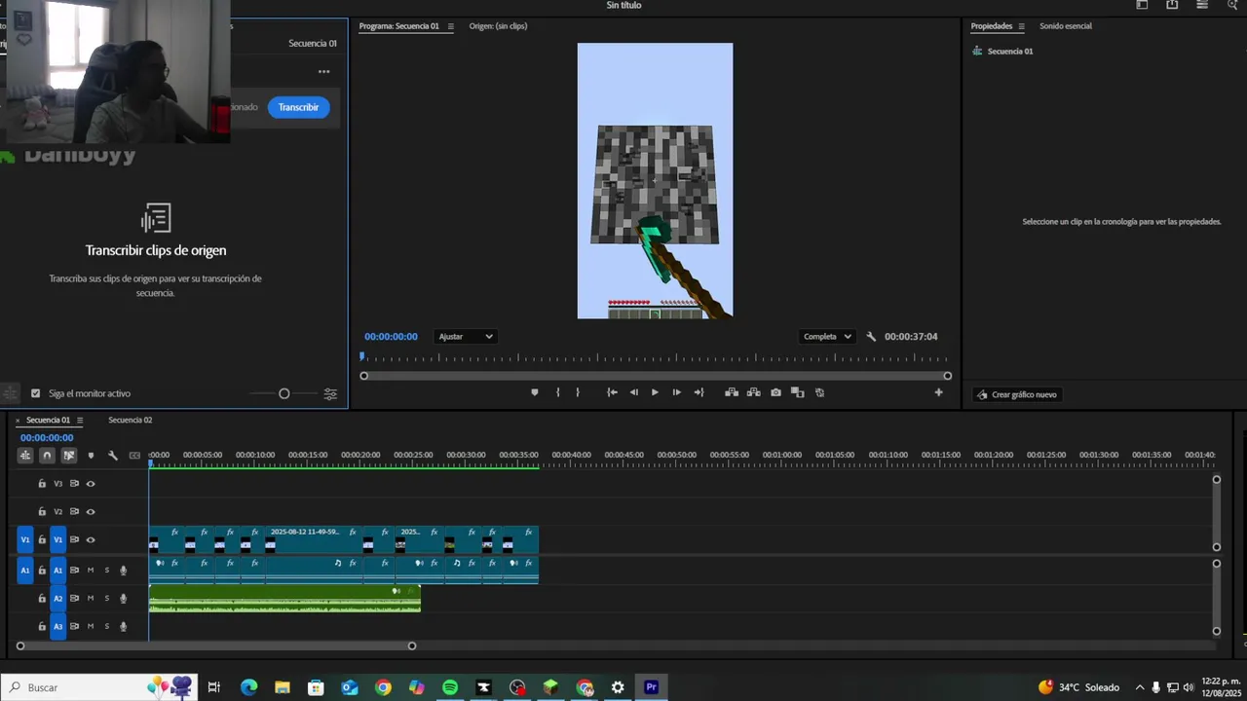
Task: Toggle insert sequences as nests button
Action: (25, 456)
